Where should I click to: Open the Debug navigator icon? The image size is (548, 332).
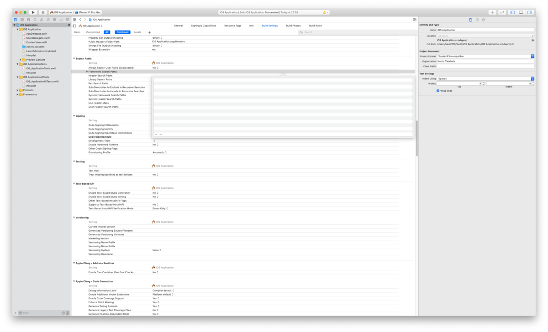click(x=54, y=20)
